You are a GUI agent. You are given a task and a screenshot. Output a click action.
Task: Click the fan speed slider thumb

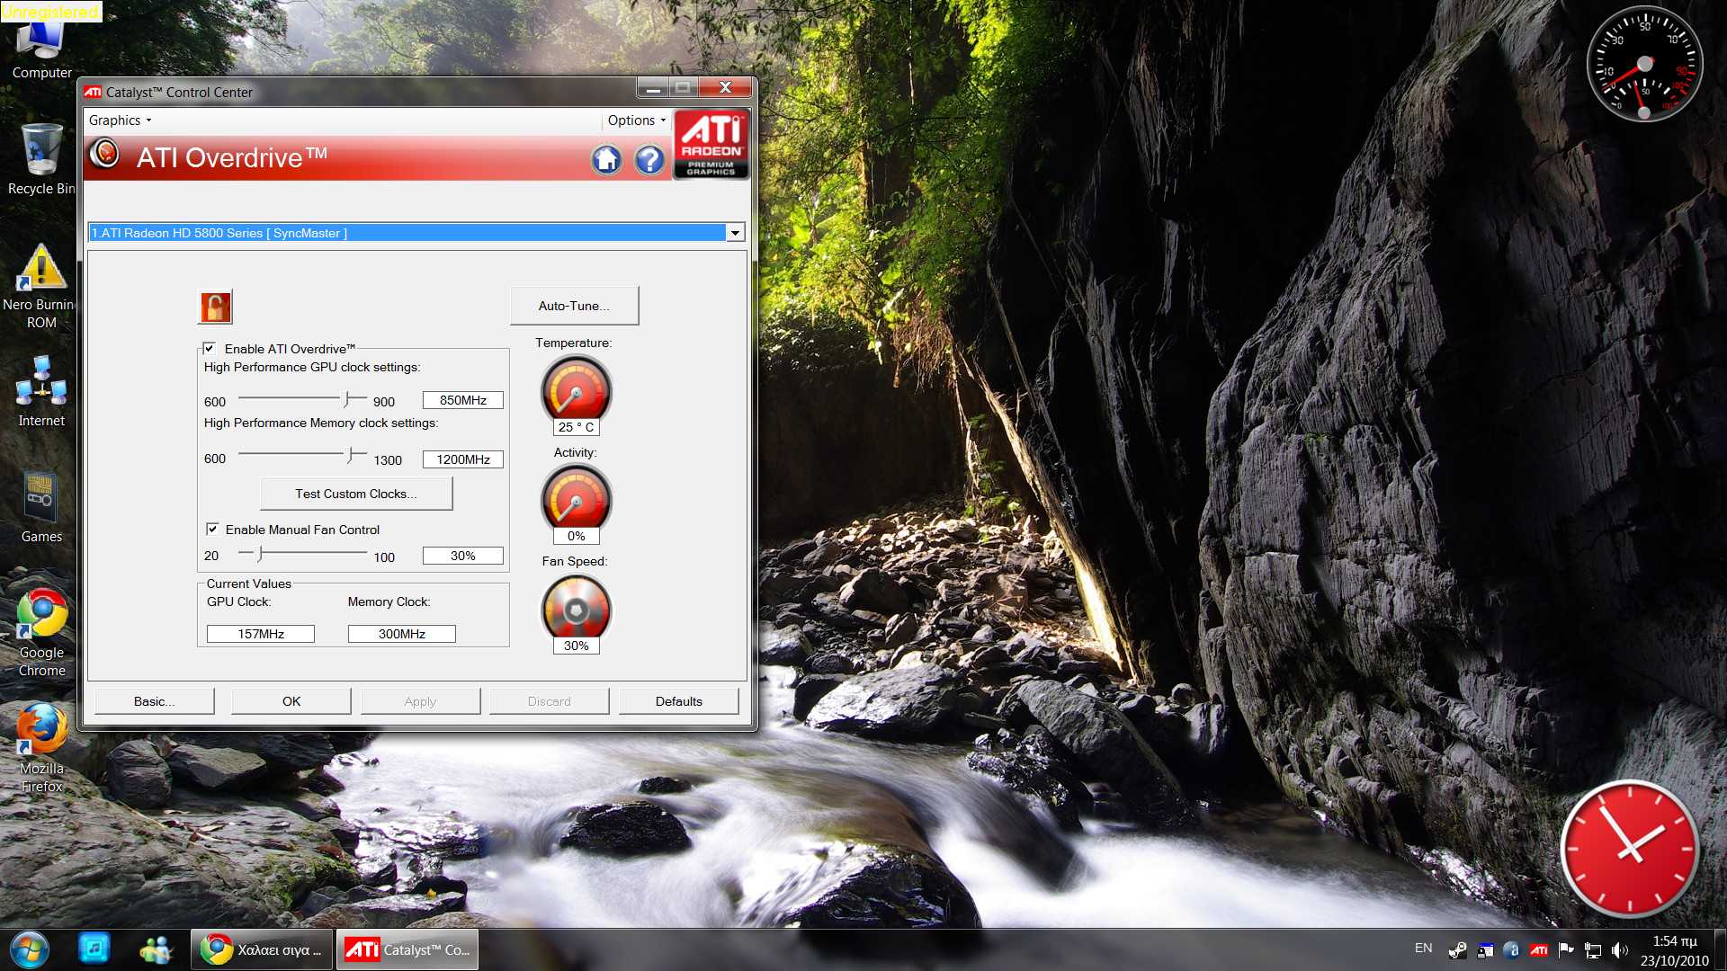click(260, 553)
